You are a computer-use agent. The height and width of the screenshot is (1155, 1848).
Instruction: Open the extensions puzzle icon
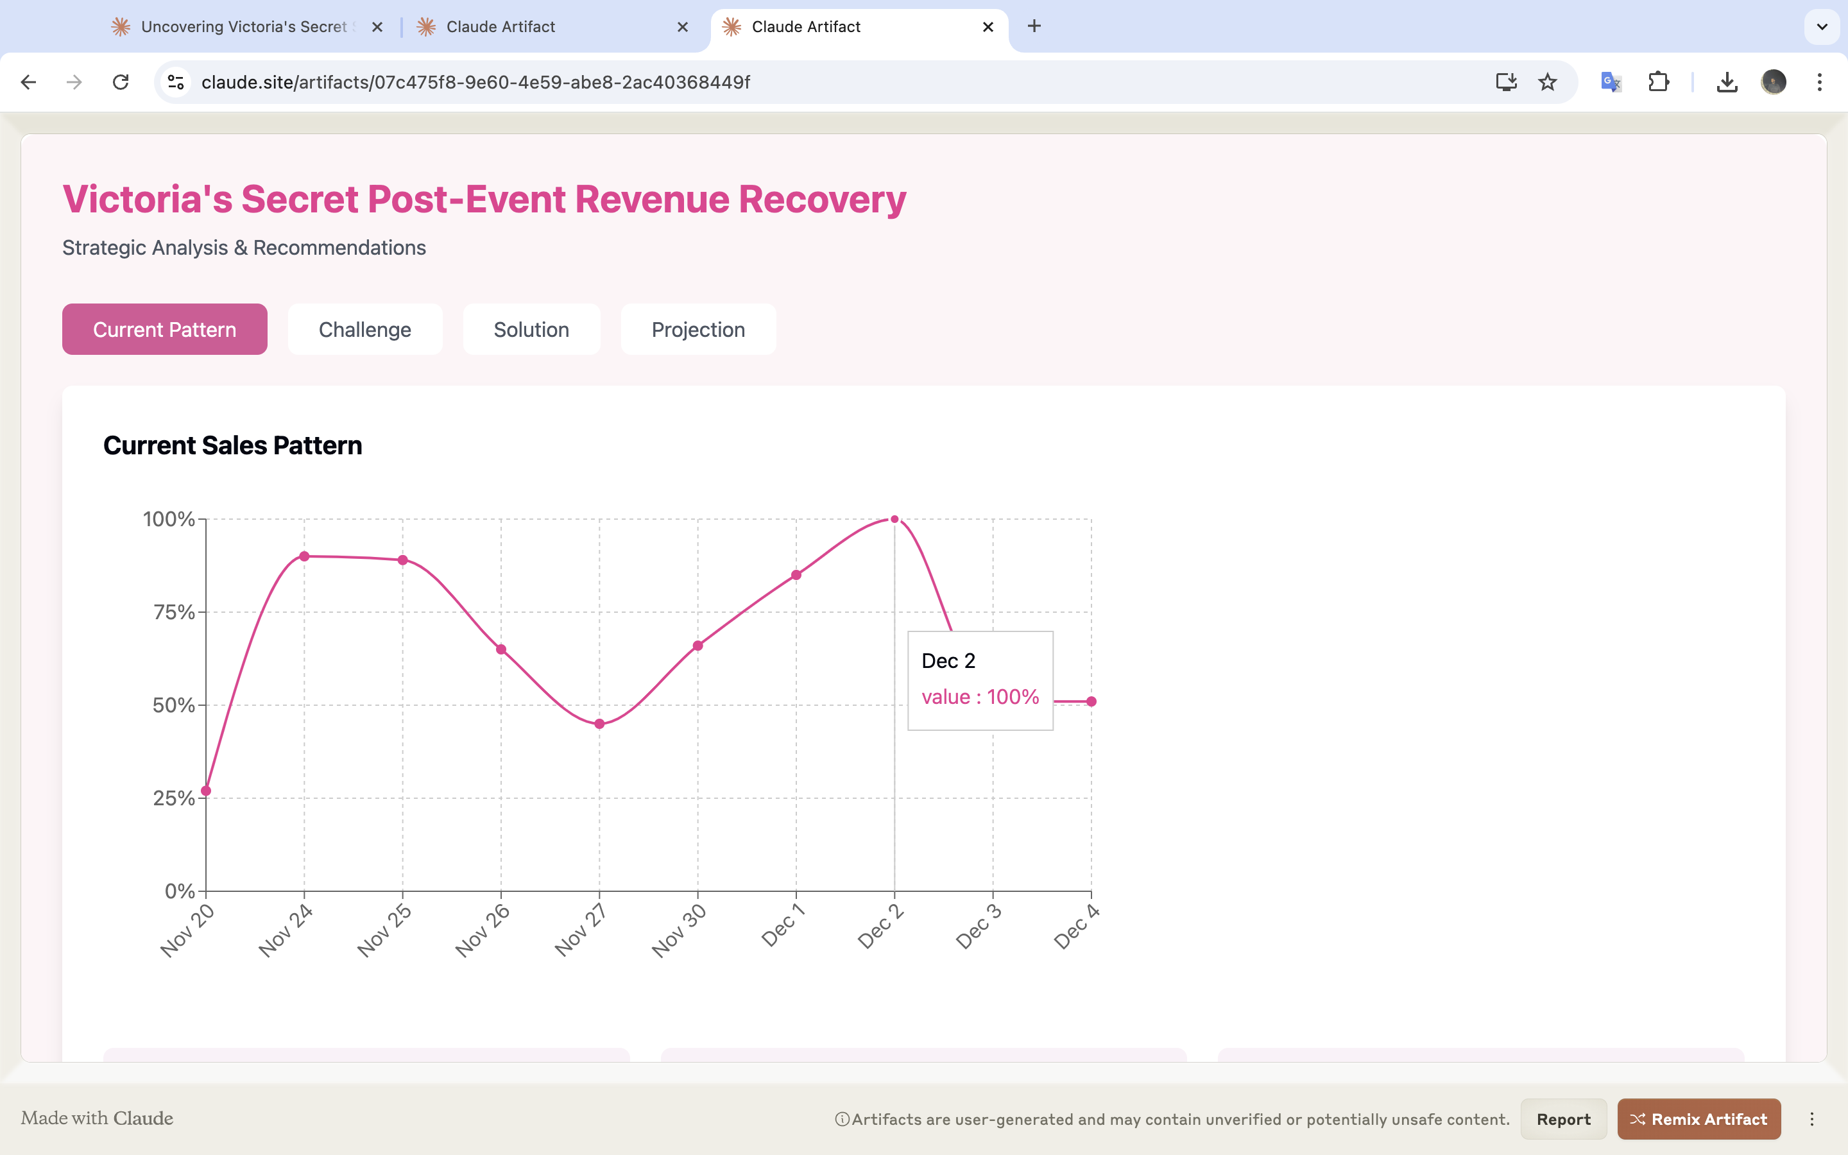tap(1658, 81)
